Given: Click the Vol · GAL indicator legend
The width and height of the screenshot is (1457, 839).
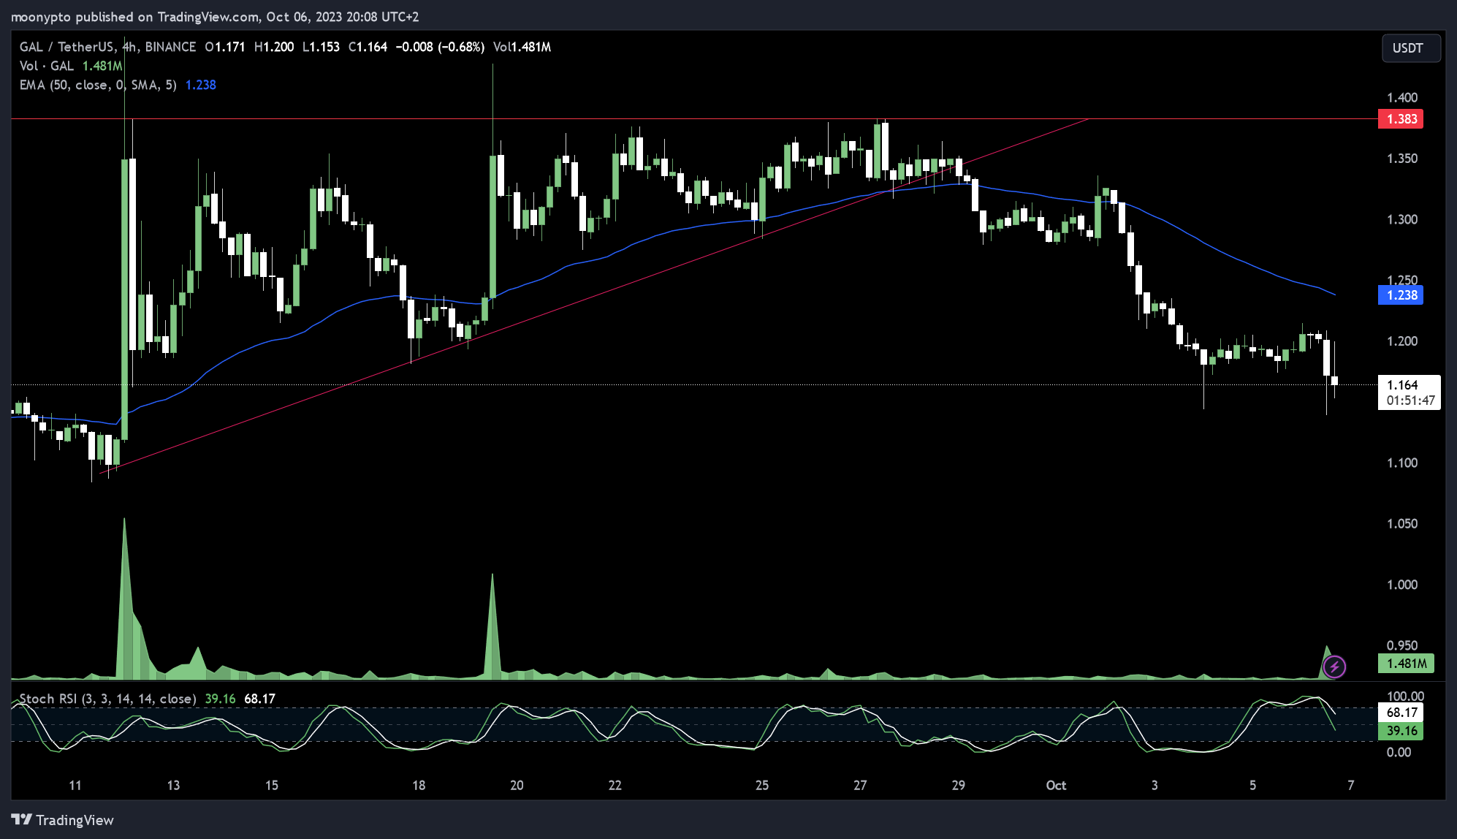Looking at the screenshot, I should (71, 66).
